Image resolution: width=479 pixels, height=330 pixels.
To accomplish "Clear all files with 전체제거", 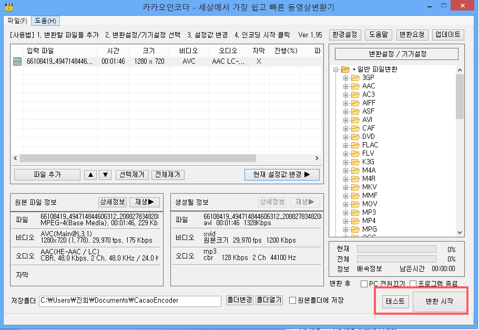I will 168,175.
